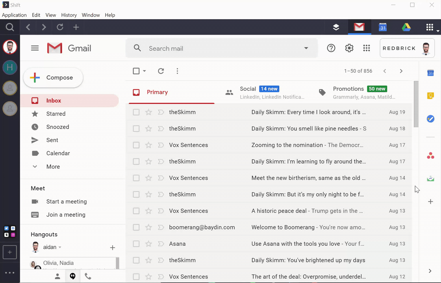Toggle the Gmail main menu hamburger
The width and height of the screenshot is (441, 283).
(x=35, y=48)
